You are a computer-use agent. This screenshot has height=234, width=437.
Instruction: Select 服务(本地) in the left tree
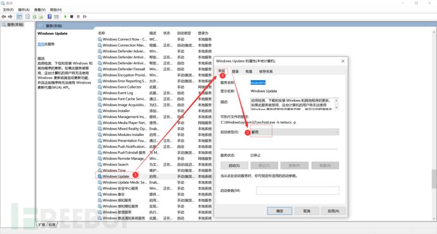pyautogui.click(x=13, y=25)
